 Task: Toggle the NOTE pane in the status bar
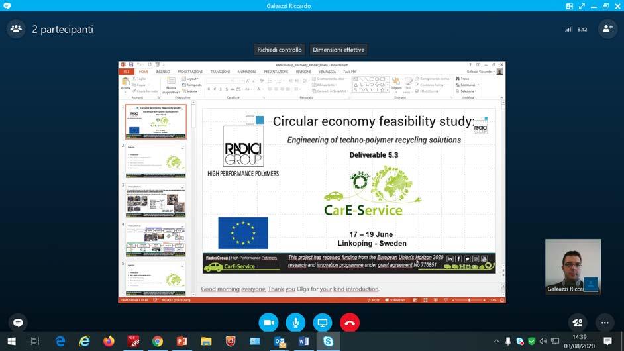(x=374, y=300)
